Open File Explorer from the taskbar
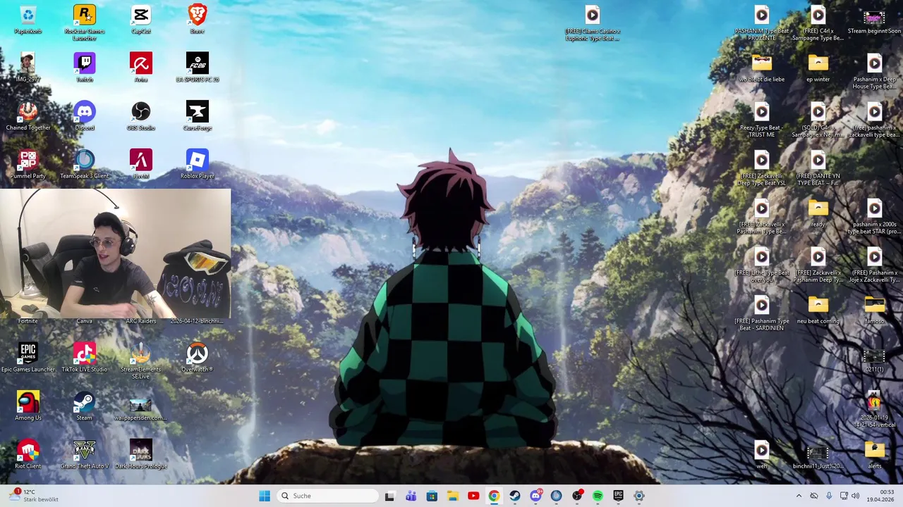Viewport: 903px width, 507px height. (452, 496)
